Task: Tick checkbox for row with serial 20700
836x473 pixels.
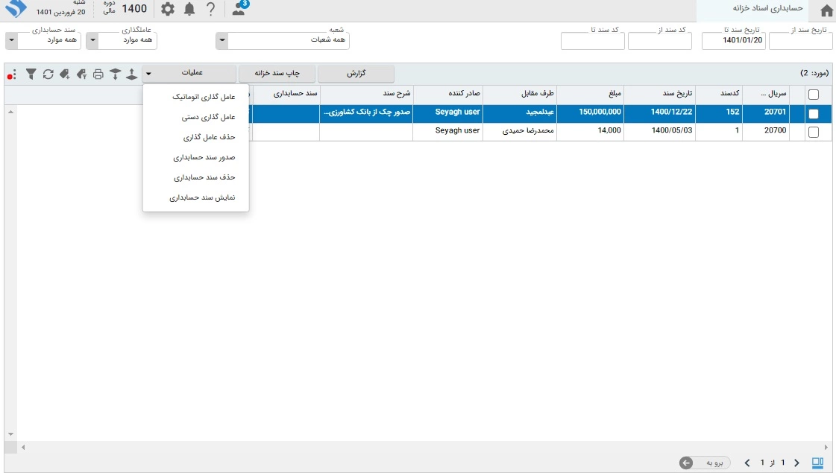Action: [x=814, y=132]
